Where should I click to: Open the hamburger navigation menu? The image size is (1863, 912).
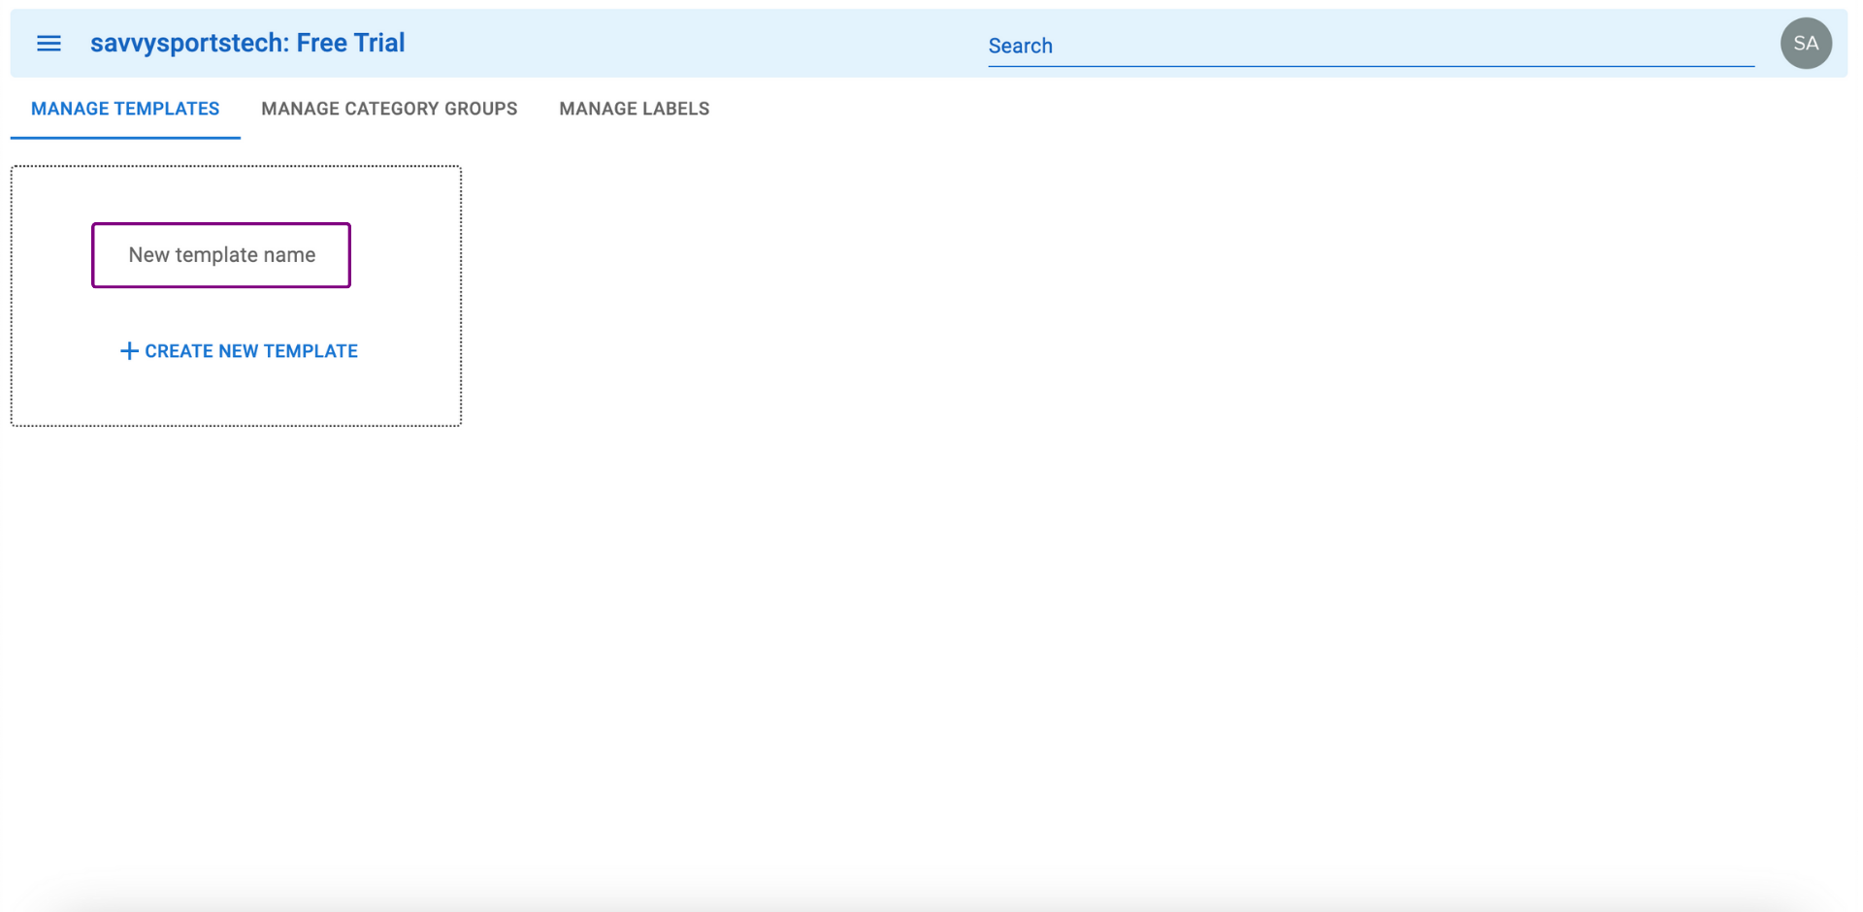click(x=49, y=44)
